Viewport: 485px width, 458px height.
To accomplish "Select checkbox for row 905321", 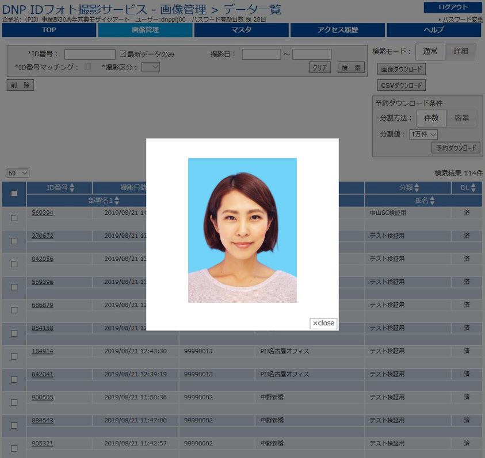I will [14, 448].
